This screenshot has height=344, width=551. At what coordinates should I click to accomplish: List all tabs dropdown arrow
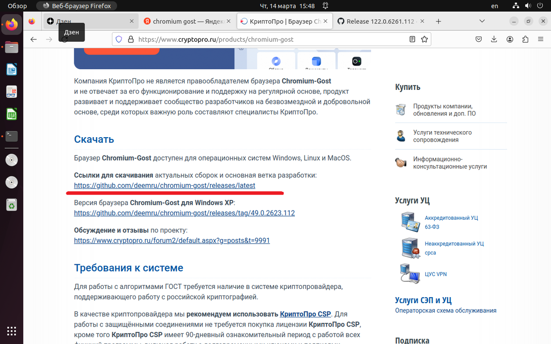(x=482, y=21)
